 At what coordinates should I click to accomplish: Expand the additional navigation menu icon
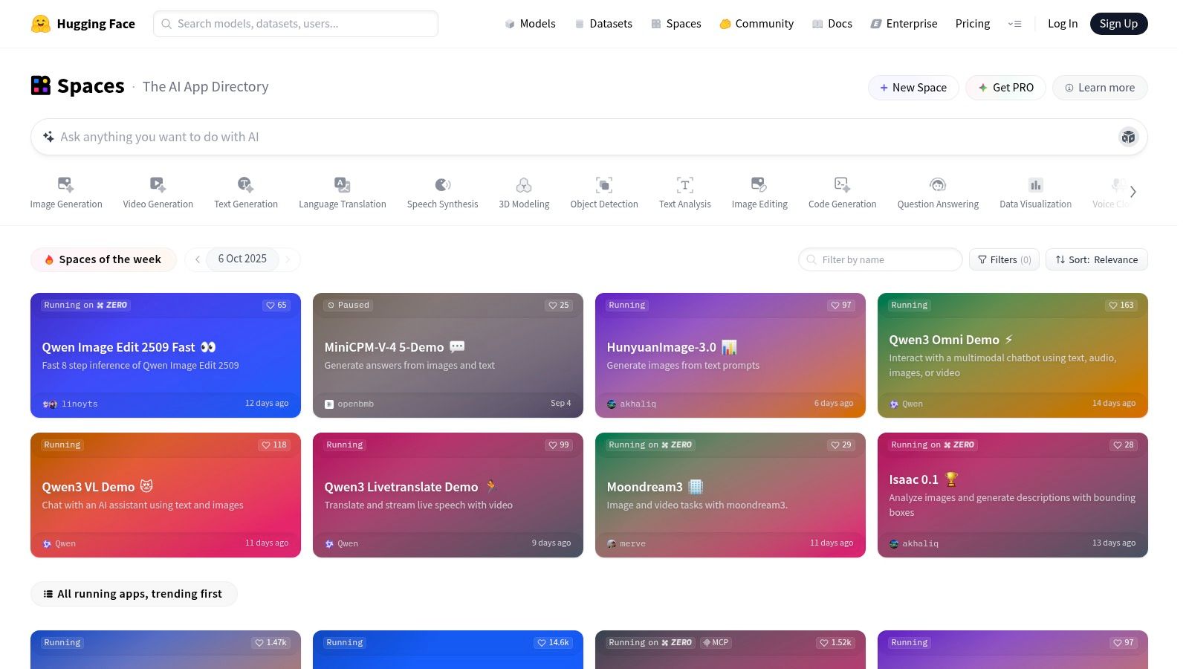pyautogui.click(x=1014, y=24)
